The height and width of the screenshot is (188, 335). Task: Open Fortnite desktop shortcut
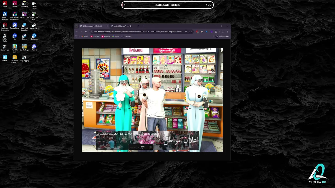pyautogui.click(x=5, y=58)
